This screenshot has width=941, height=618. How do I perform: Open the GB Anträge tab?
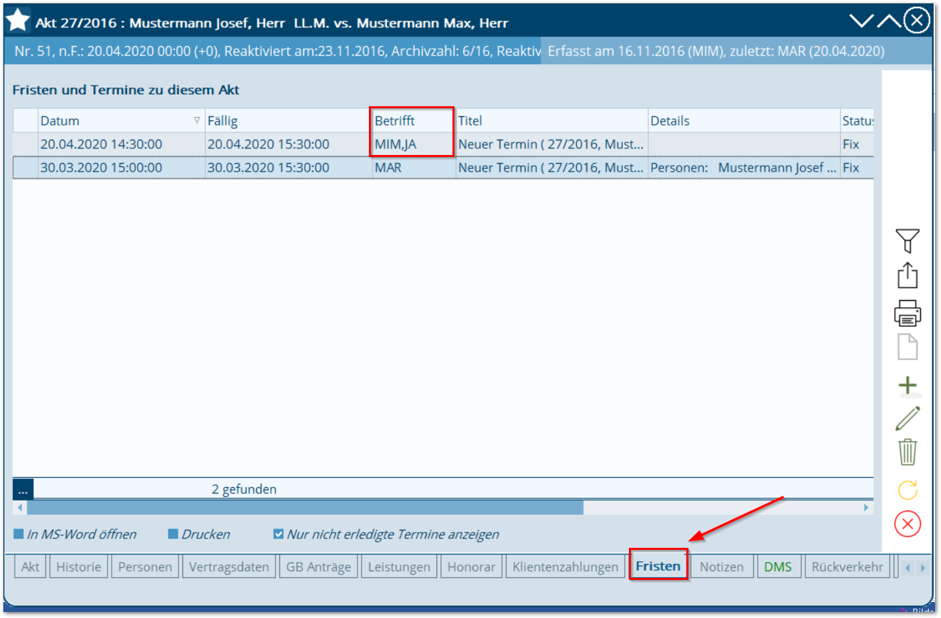click(x=318, y=567)
